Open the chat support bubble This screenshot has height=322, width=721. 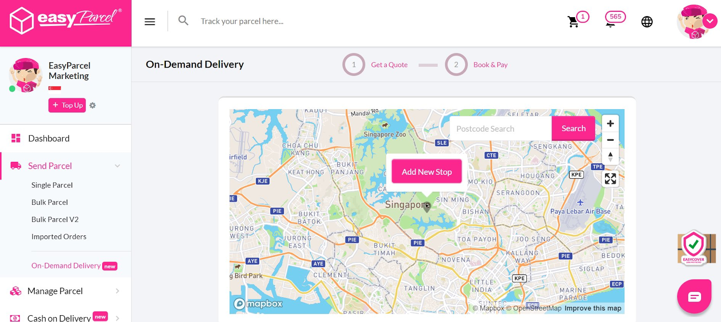coord(694,296)
